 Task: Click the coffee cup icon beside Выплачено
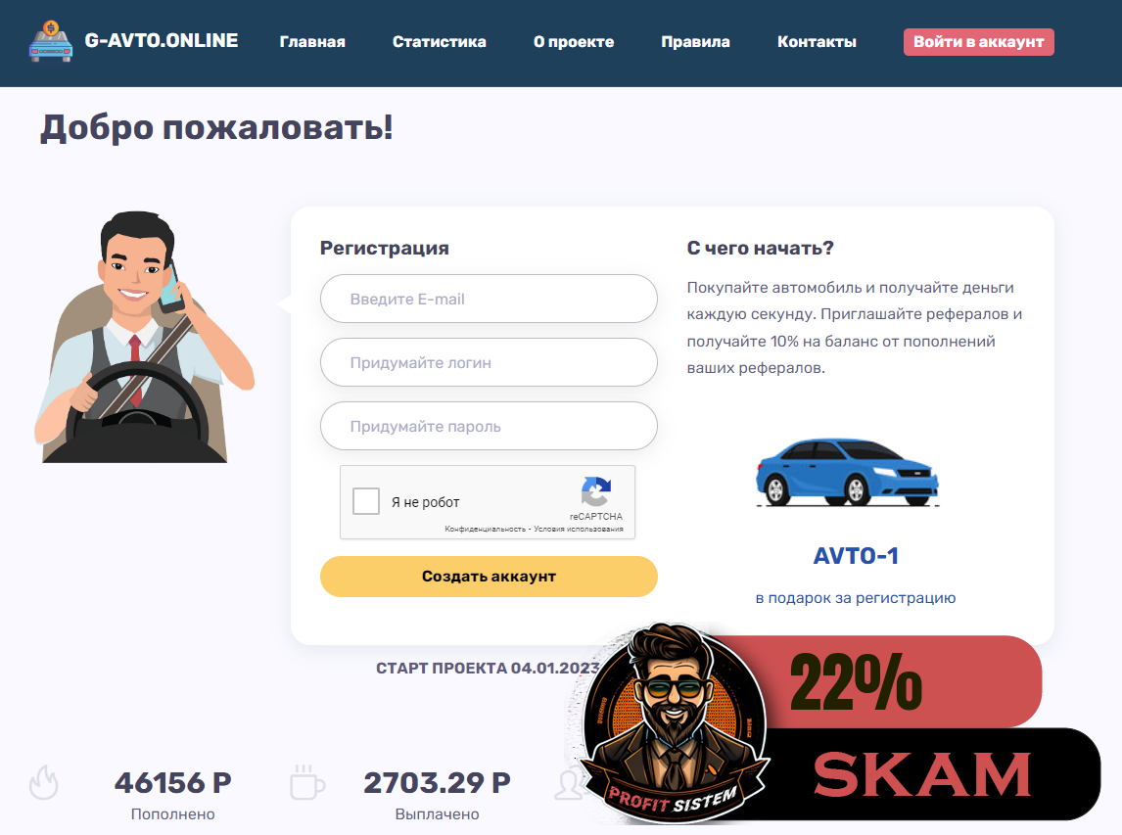tap(307, 782)
